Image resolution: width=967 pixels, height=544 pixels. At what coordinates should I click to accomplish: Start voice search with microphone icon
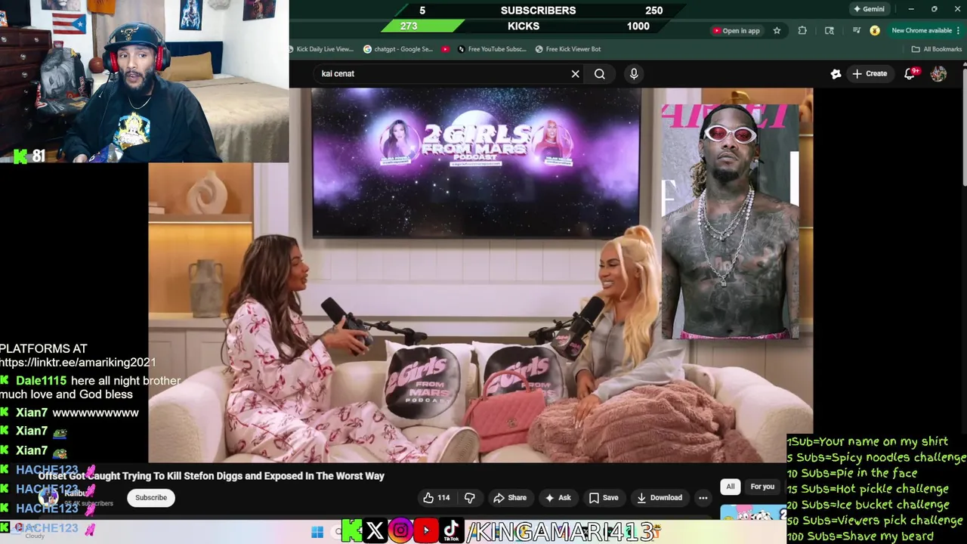coord(634,73)
